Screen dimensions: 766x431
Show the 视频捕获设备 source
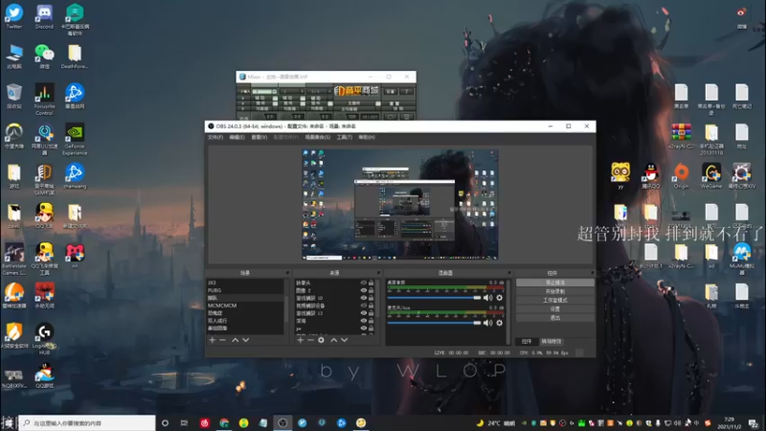(x=364, y=306)
